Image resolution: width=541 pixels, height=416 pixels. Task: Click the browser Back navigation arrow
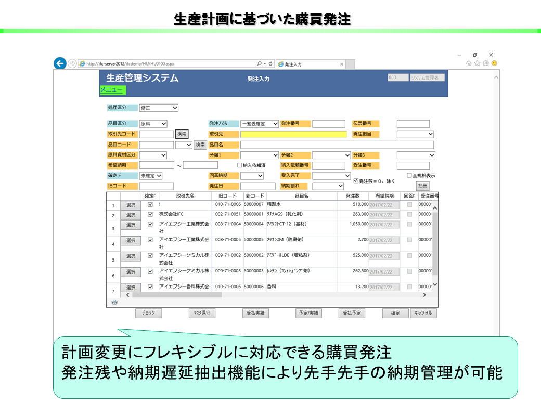click(x=59, y=62)
